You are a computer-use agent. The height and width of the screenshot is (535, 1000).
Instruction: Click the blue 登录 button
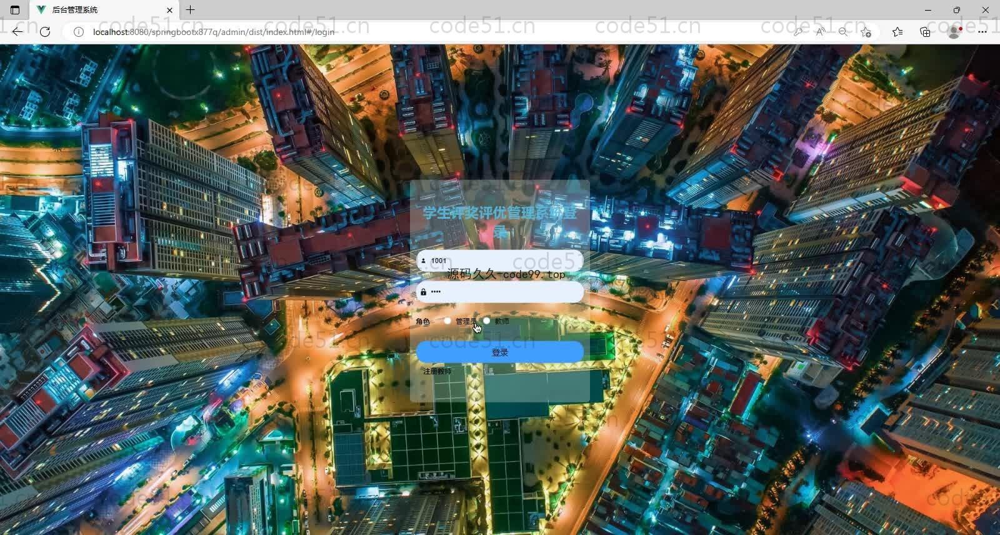pos(500,352)
